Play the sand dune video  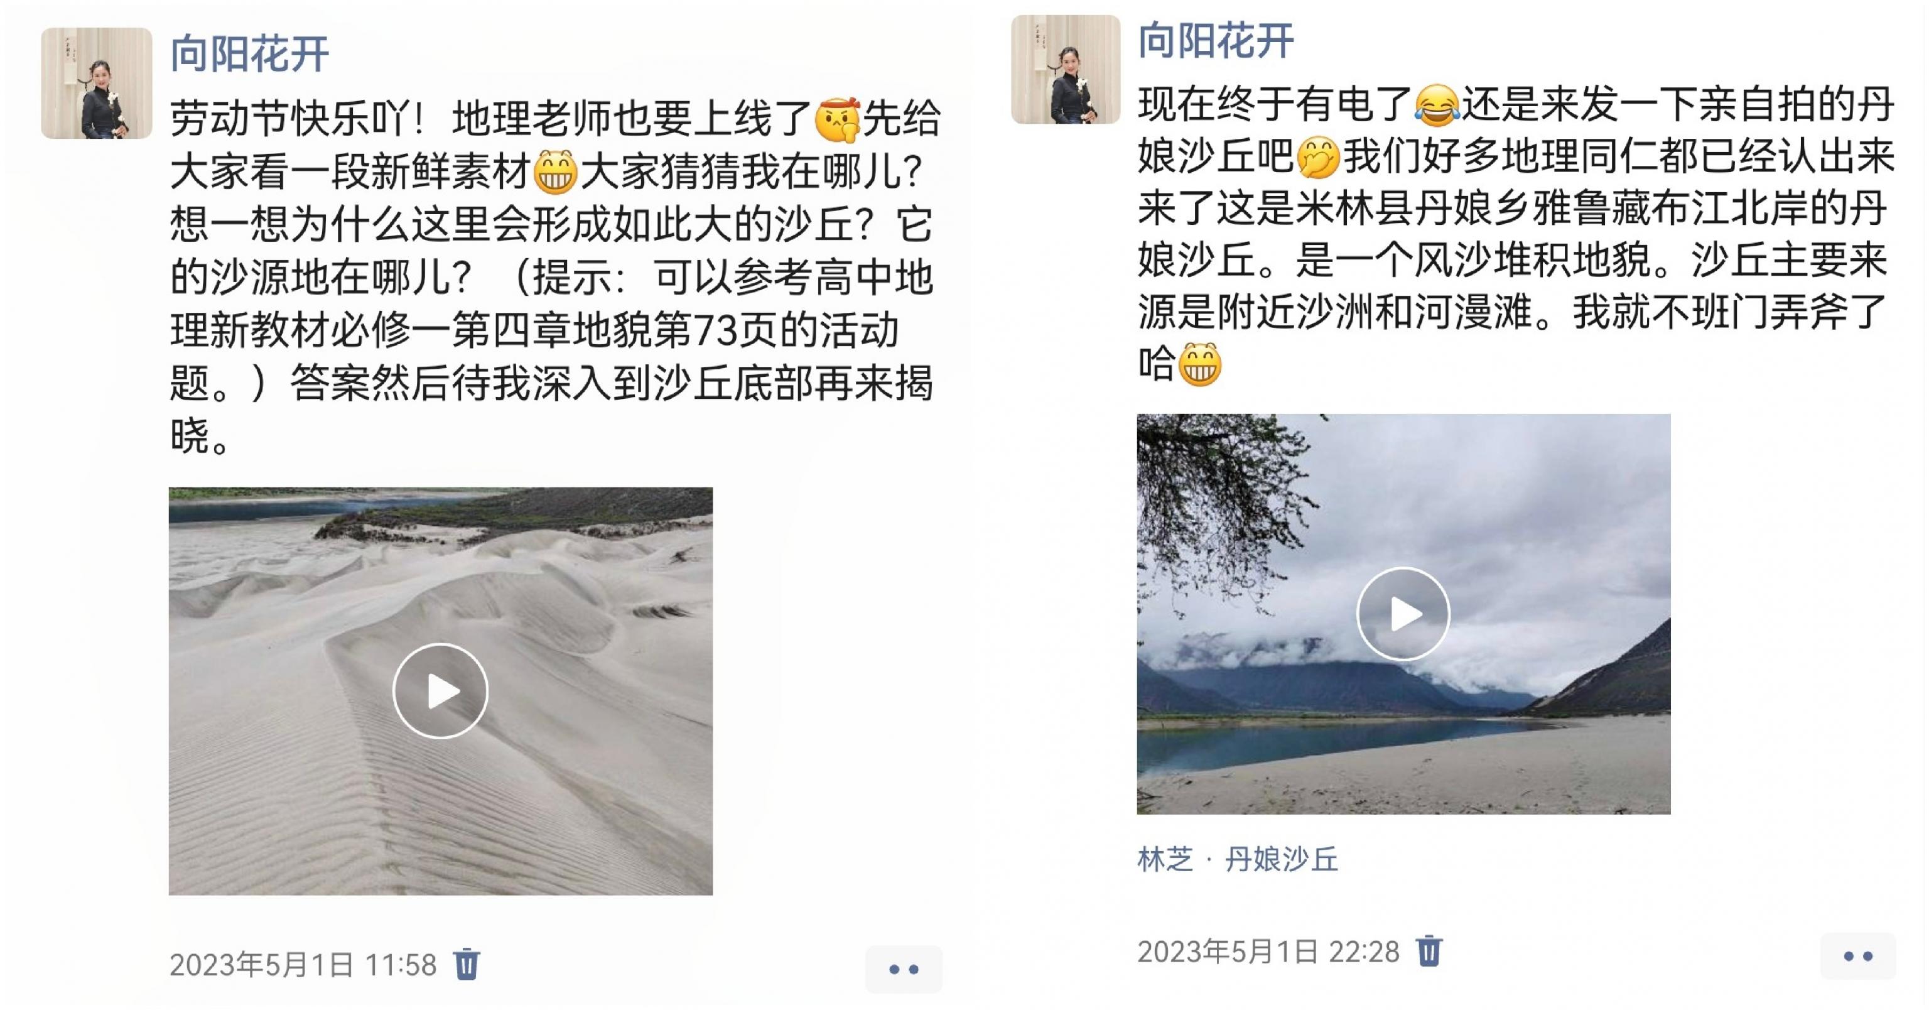pyautogui.click(x=440, y=691)
